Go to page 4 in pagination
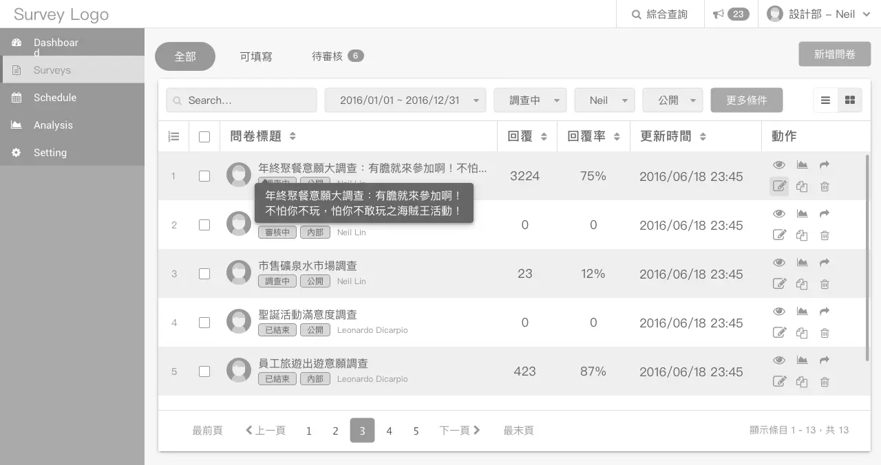The image size is (881, 465). pos(389,431)
